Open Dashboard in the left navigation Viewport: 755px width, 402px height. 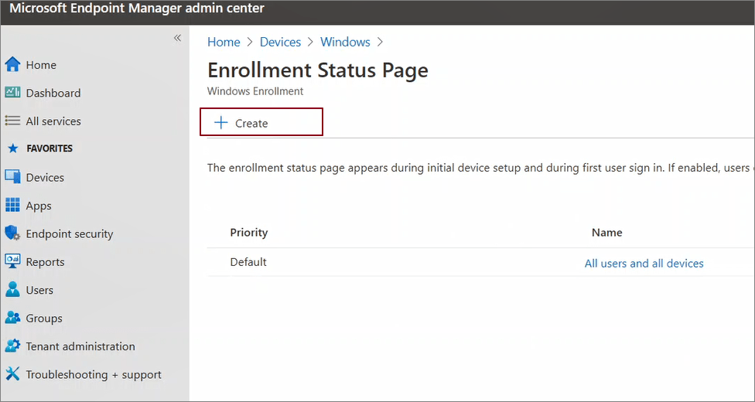[x=53, y=93]
